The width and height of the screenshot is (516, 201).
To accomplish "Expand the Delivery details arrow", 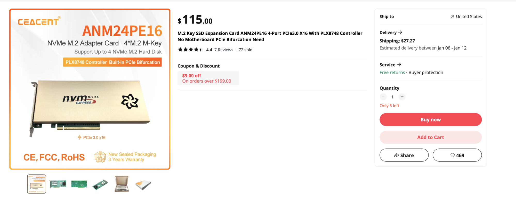I will coord(400,32).
